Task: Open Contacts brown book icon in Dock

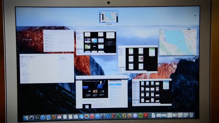Action: click(x=54, y=117)
